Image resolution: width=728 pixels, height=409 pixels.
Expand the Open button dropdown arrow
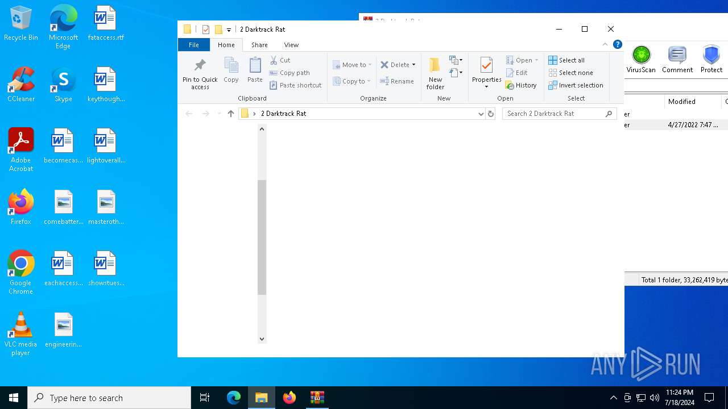pyautogui.click(x=536, y=60)
